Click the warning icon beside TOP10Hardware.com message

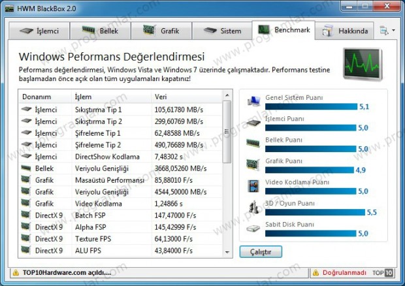pos(16,272)
